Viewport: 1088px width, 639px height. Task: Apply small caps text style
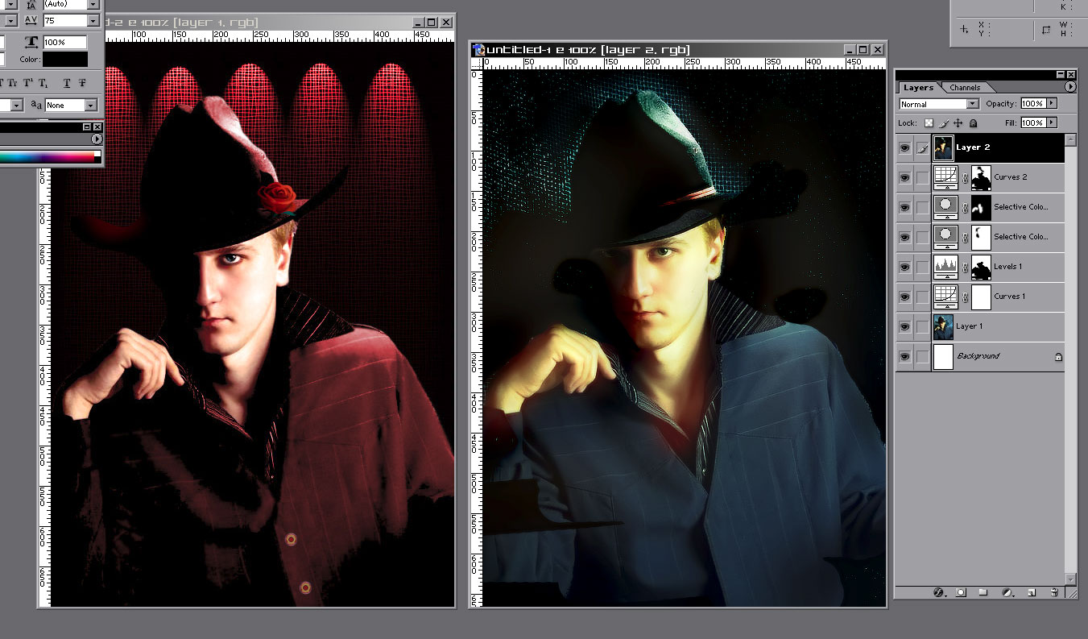pyautogui.click(x=12, y=82)
